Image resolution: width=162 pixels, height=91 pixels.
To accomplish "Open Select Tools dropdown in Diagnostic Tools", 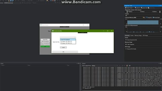I will 129,8.
